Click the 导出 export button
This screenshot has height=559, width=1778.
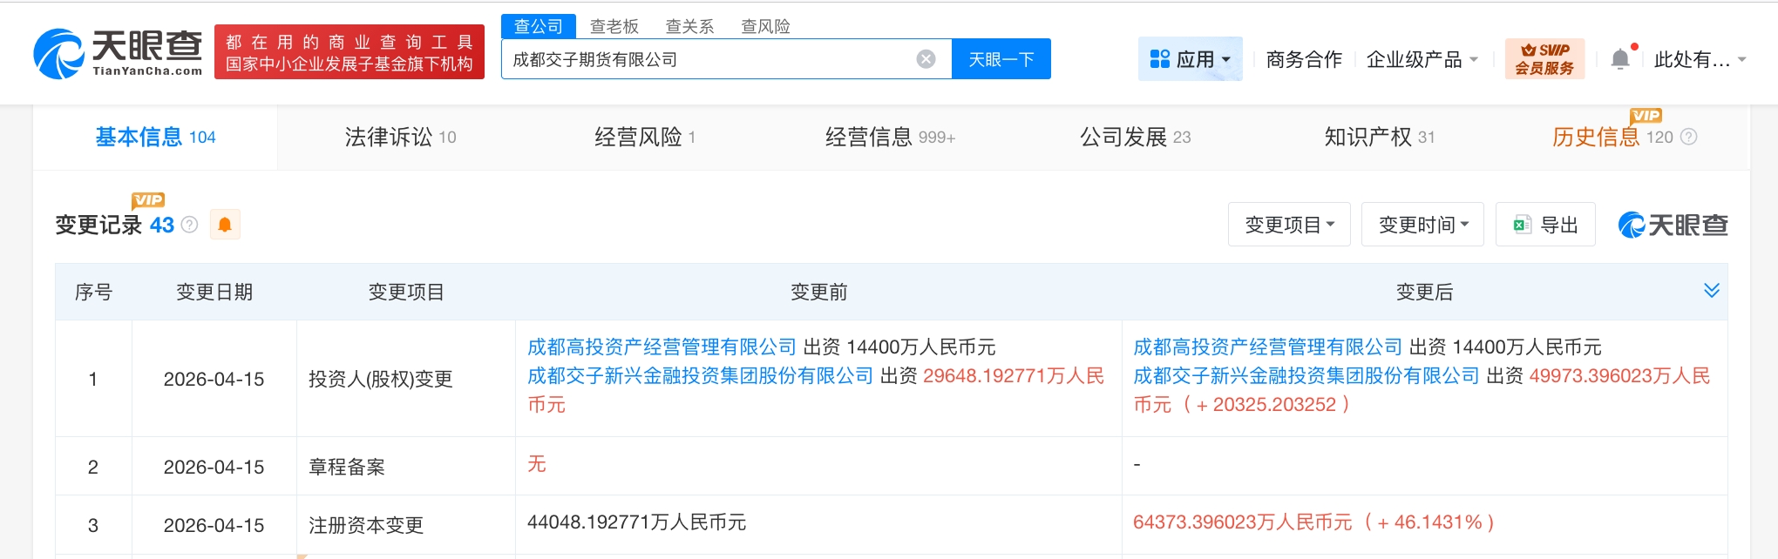(1545, 225)
